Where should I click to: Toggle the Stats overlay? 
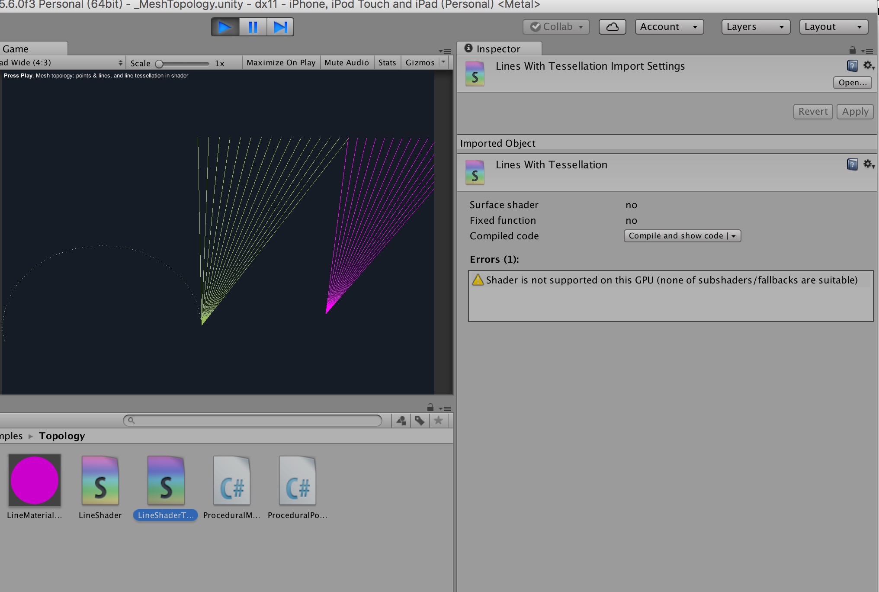tap(387, 63)
